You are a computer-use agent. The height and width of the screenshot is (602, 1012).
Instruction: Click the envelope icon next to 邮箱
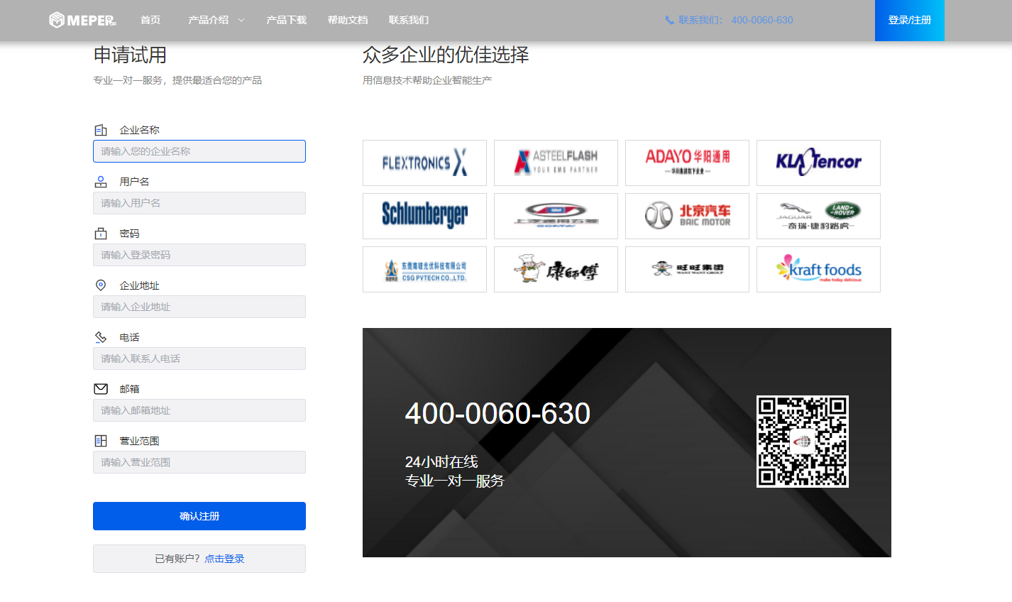click(101, 389)
